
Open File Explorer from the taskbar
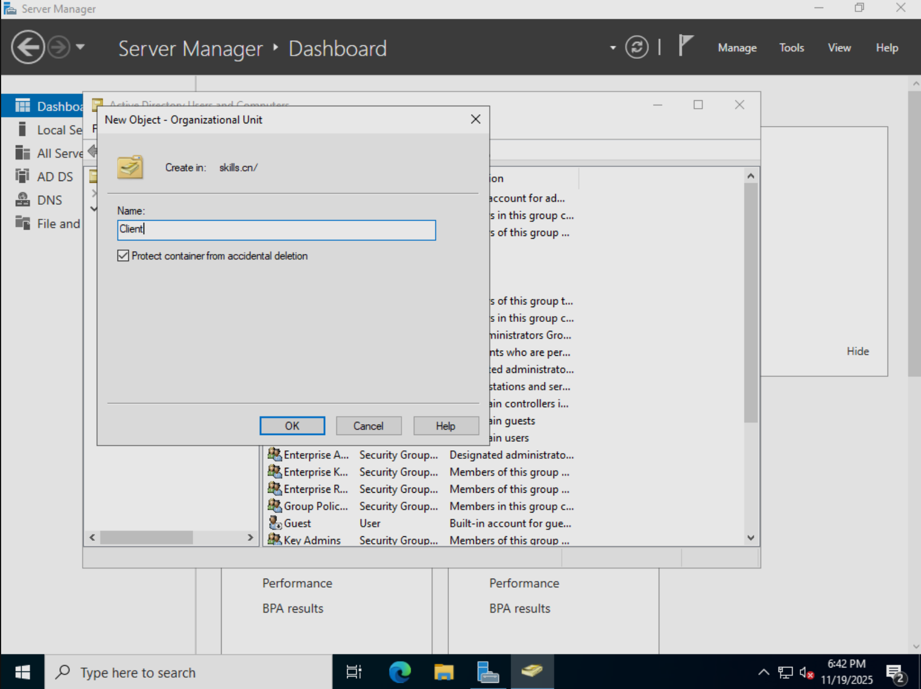pos(444,672)
